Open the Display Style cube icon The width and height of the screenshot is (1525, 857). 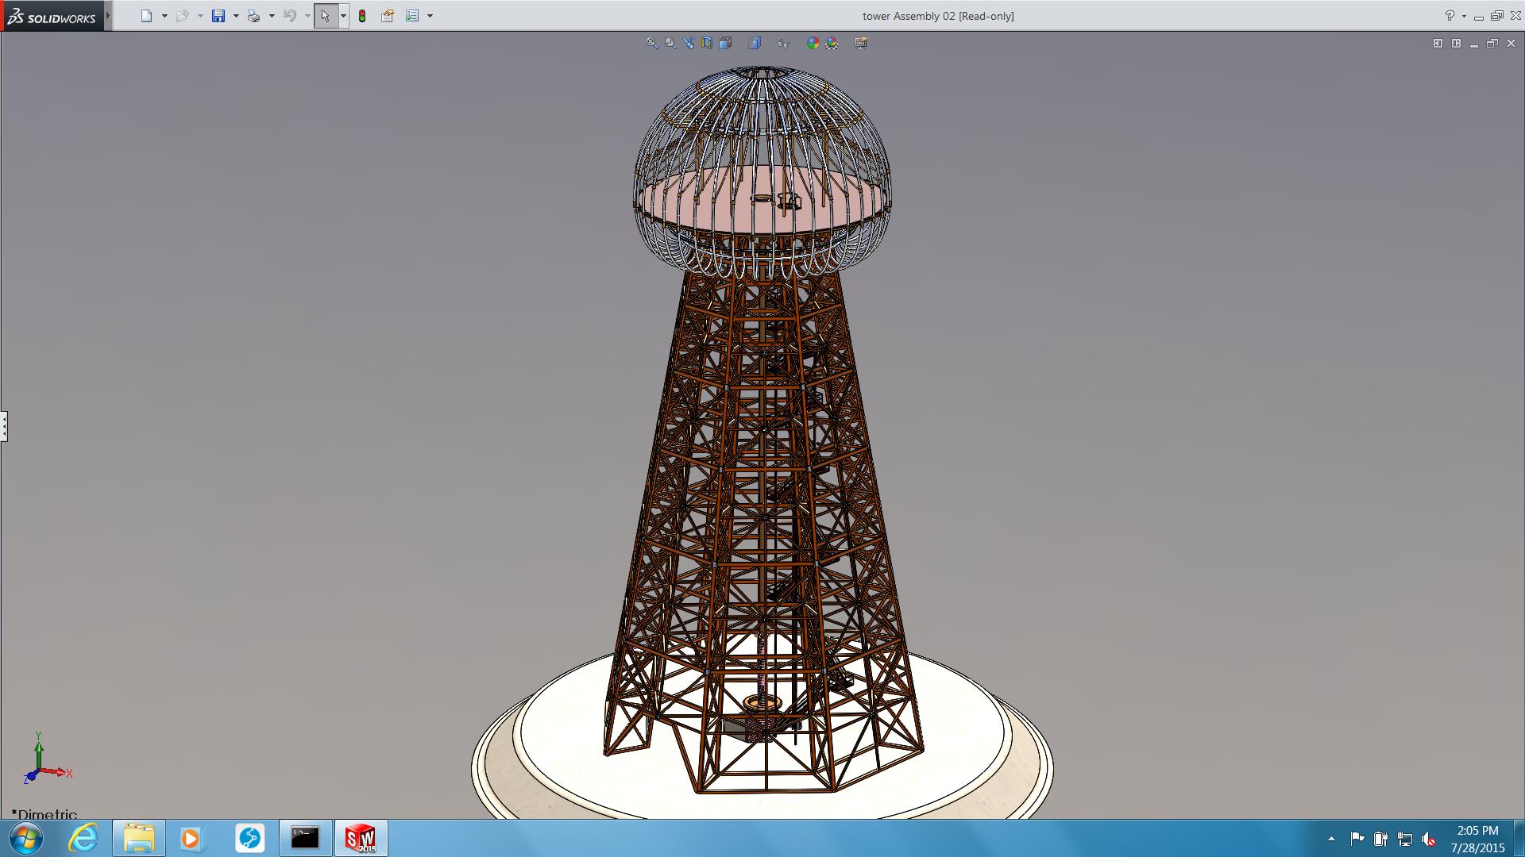click(x=755, y=43)
